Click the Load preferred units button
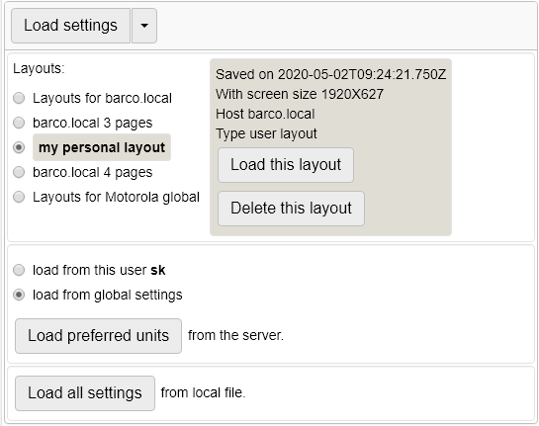 coord(98,336)
